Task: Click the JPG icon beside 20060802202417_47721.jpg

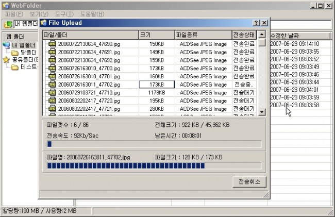Action: click(52, 109)
